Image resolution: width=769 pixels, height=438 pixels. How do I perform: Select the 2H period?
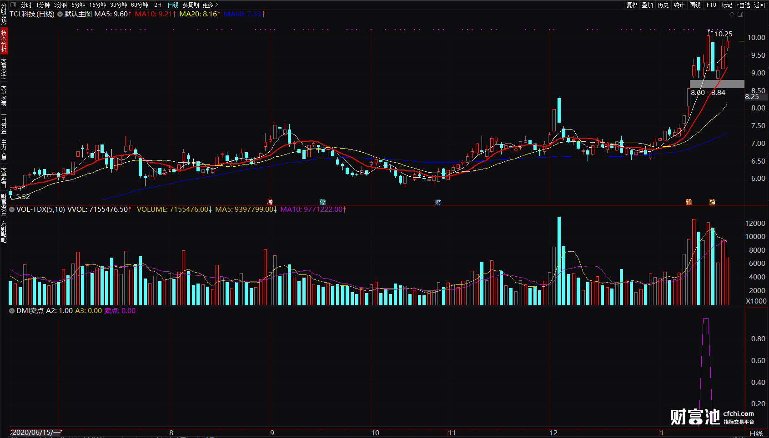tap(158, 5)
